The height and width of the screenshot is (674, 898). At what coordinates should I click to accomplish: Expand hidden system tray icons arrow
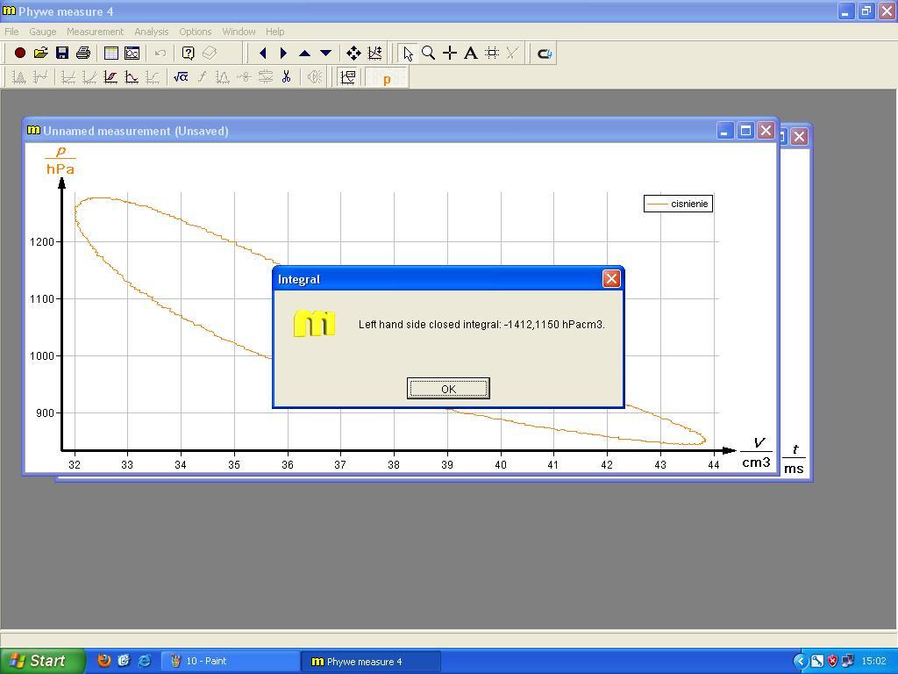tap(800, 662)
